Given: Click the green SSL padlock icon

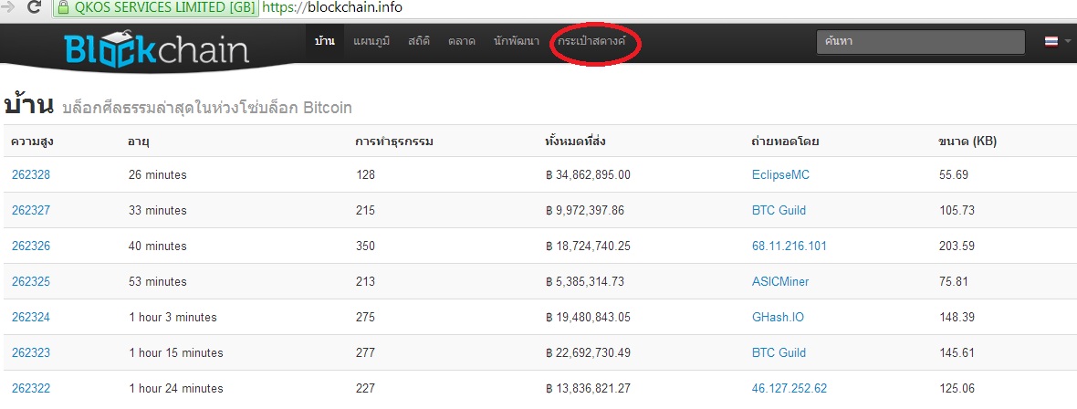Looking at the screenshot, I should tap(63, 8).
